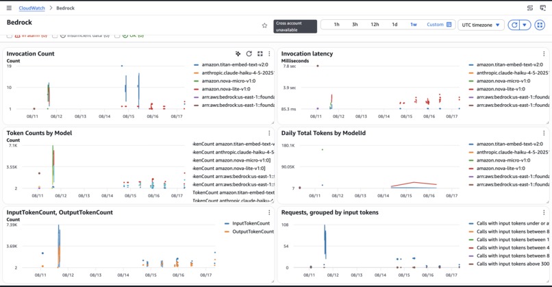Toggle purple arn:aws:bedrock entry in Invocation Count legend
552x287 pixels.
point(238,97)
